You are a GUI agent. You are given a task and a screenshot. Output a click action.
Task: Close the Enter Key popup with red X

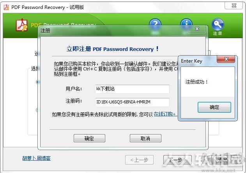pyautogui.click(x=226, y=59)
